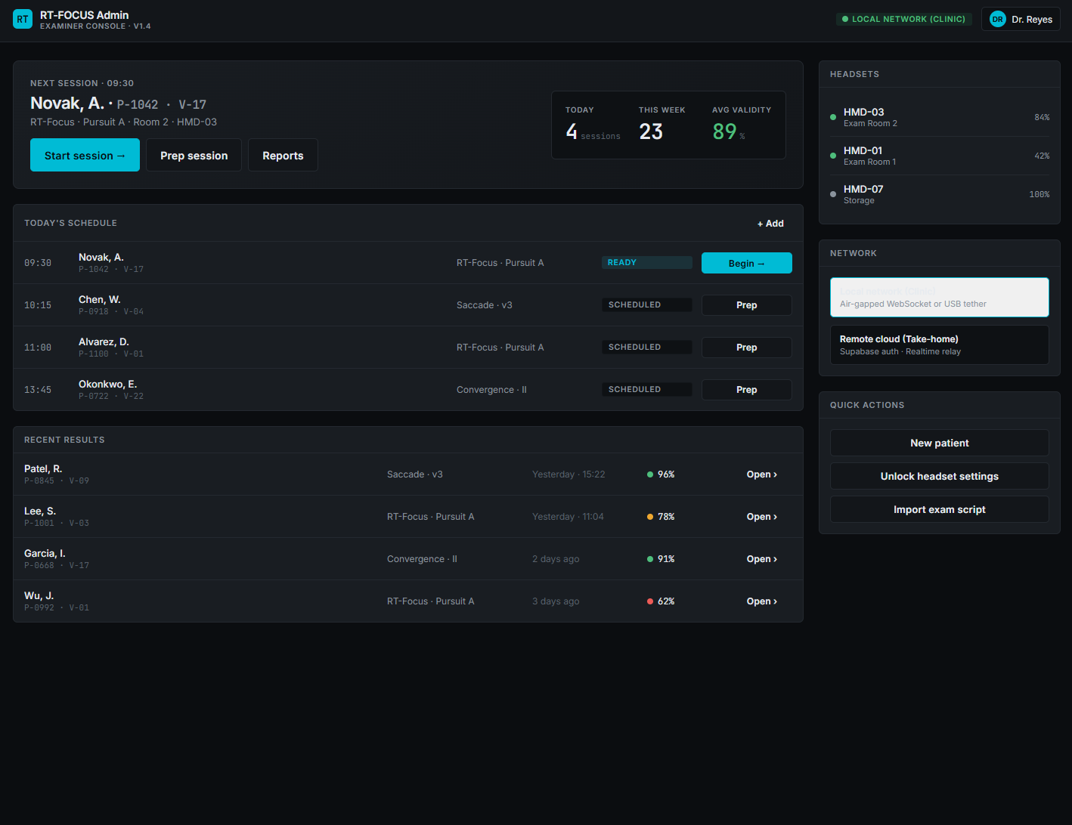This screenshot has width=1072, height=825.
Task: Click Saccade · v3 protocol in Chen row
Action: point(485,305)
